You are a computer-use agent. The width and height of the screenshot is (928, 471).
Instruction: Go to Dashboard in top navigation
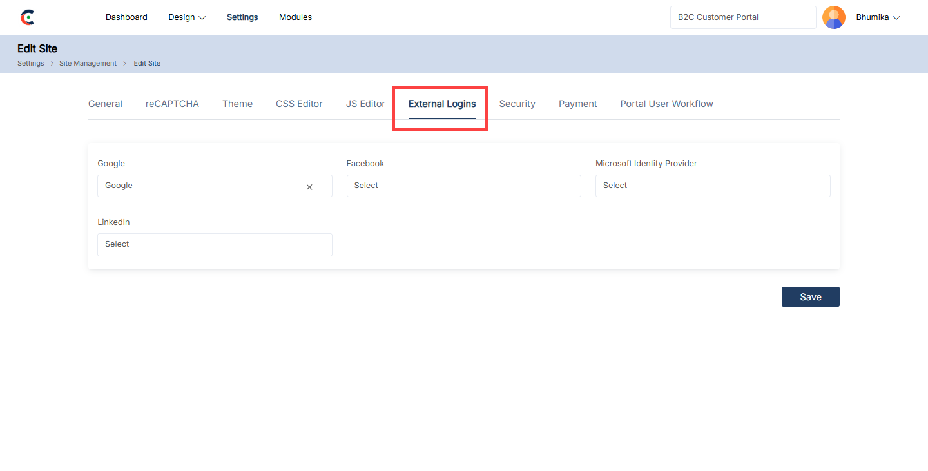click(x=126, y=17)
